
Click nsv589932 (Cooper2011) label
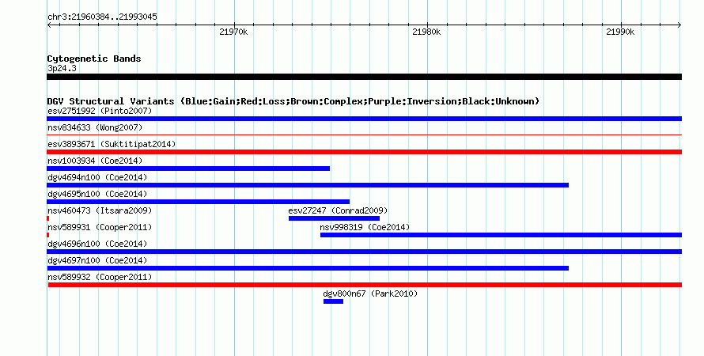(100, 277)
